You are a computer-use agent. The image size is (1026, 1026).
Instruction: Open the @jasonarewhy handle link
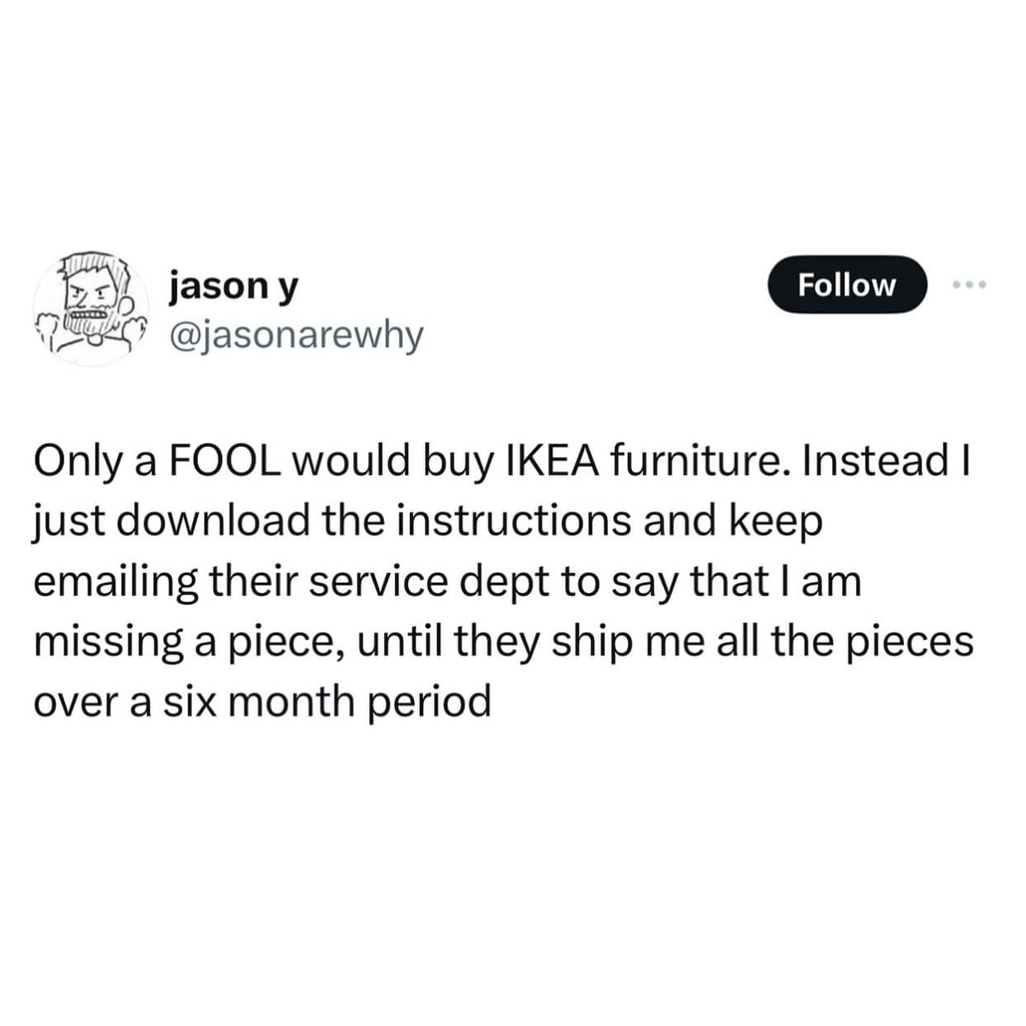[295, 335]
